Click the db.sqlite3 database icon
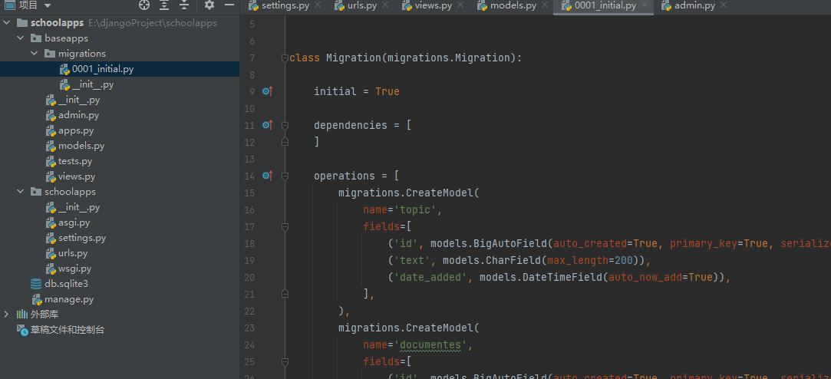Viewport: 831px width, 379px height. (x=36, y=284)
